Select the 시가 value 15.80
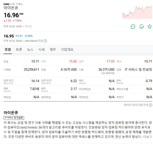The image size is (153, 144). click(x=73, y=61)
